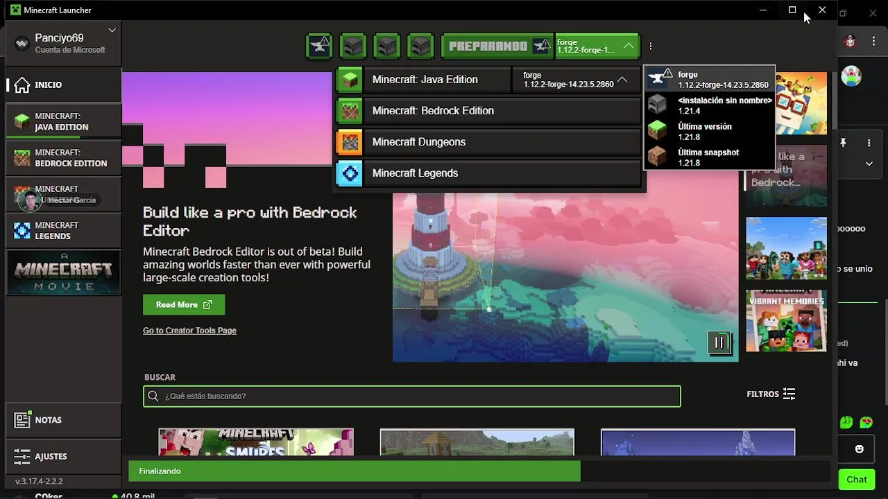The image size is (888, 499).
Task: Click the Java Edition grass block icon in list
Action: coord(350,80)
